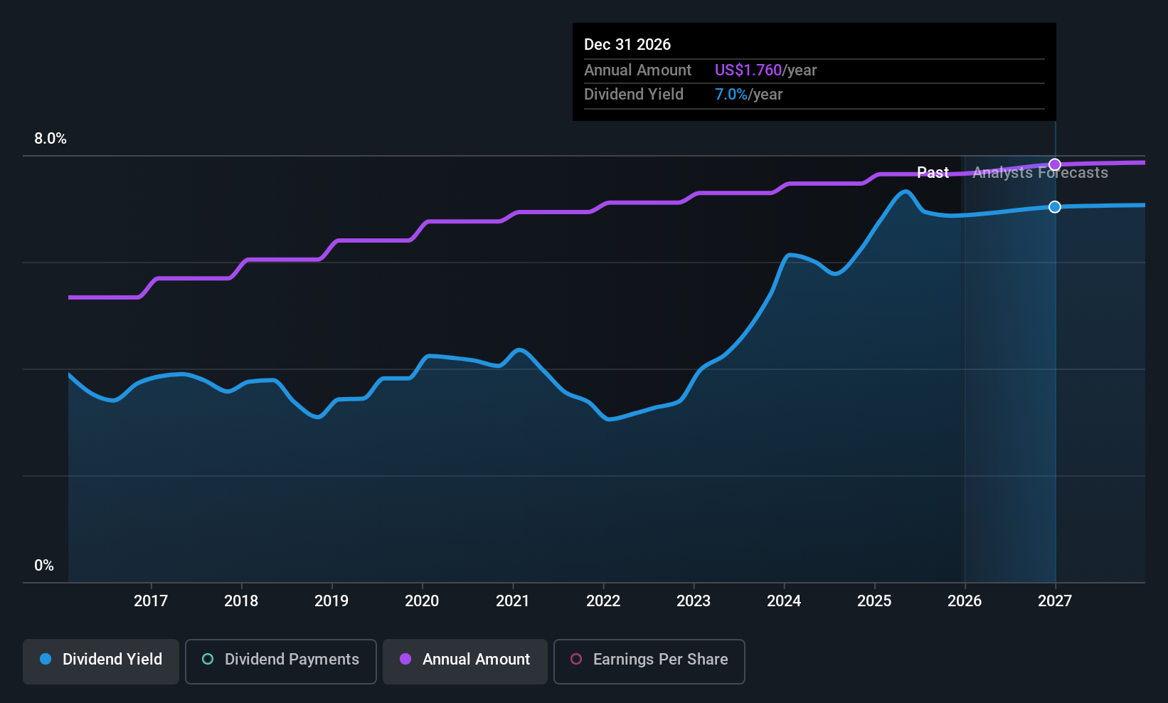
Task: Select the 2027 x-axis label
Action: click(1055, 601)
